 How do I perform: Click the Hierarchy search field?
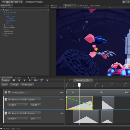tap(28, 8)
